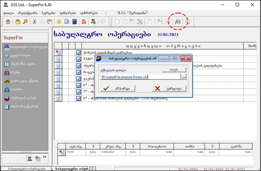Screen dimensions: 261x171
Task: Open ჭადრაკული უწყისი sidebar item
Action: [21, 81]
